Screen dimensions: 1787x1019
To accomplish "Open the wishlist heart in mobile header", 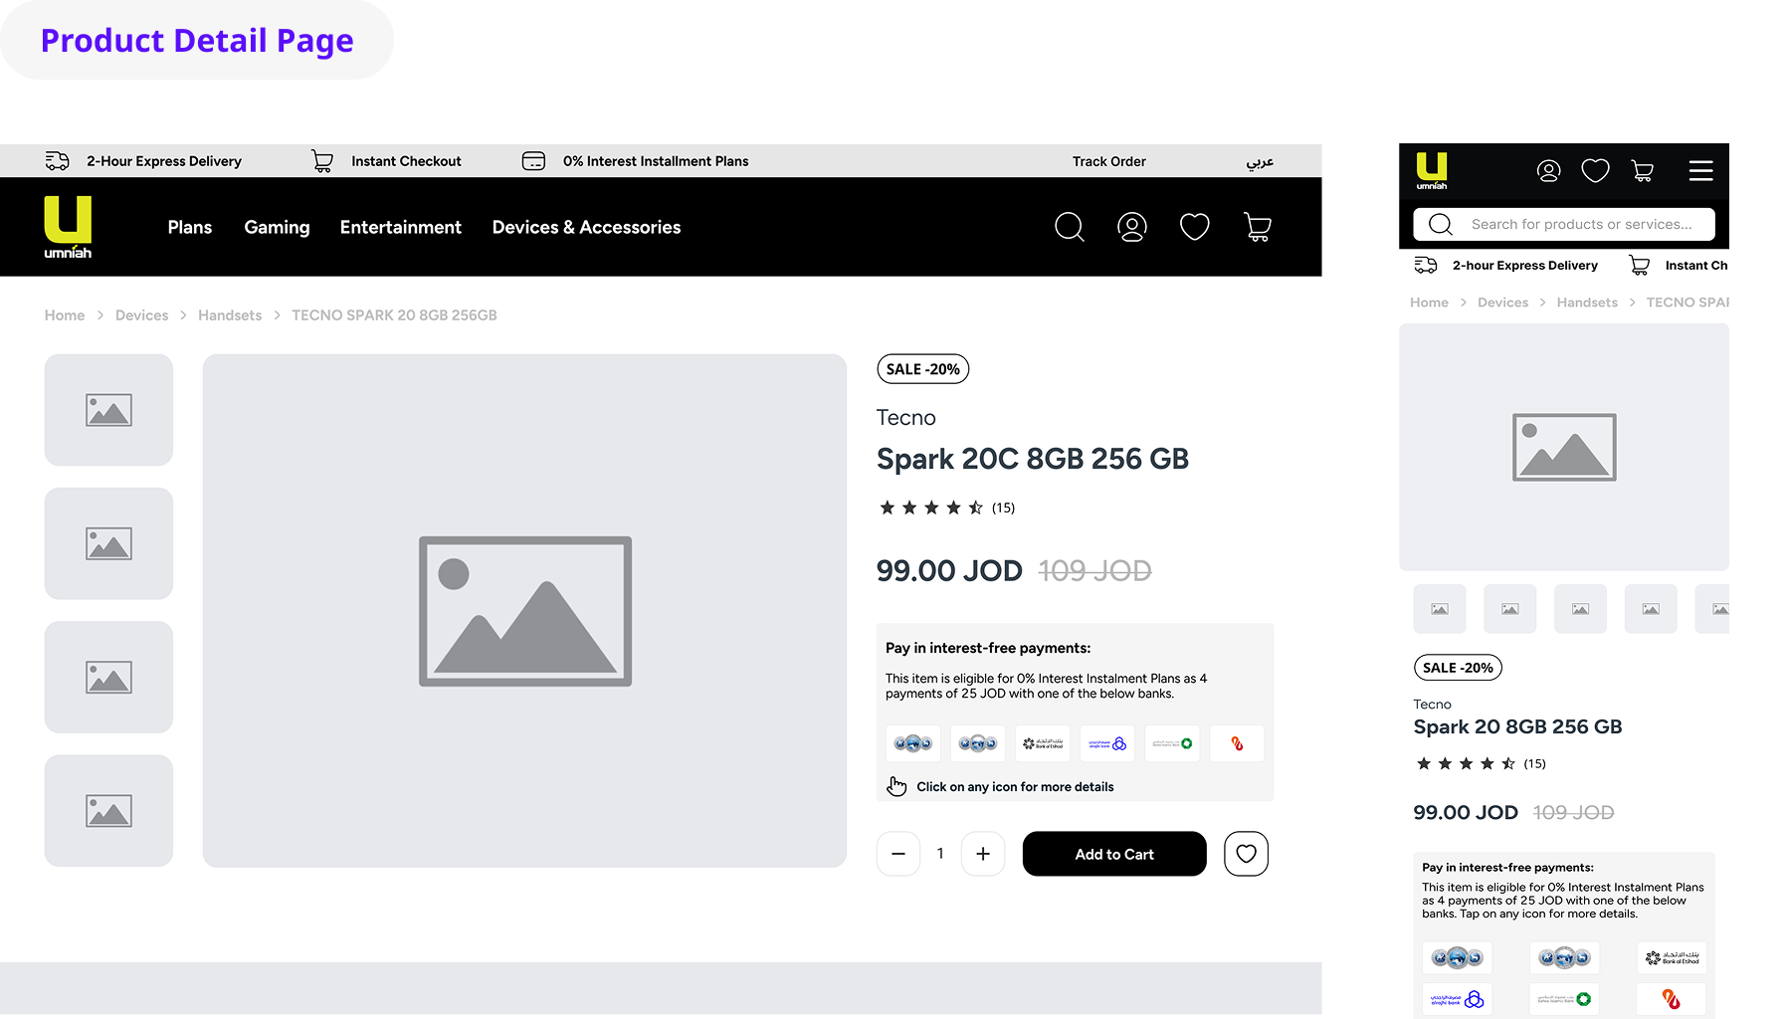I will point(1595,171).
